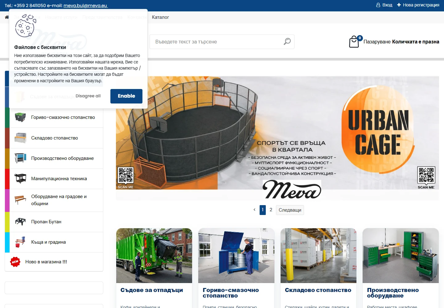The image size is (444, 308).
Task: Click the plus icon for new registration
Action: pos(399,5)
